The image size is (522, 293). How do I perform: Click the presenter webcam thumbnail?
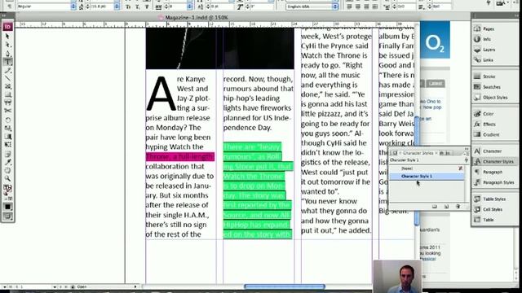[397, 277]
